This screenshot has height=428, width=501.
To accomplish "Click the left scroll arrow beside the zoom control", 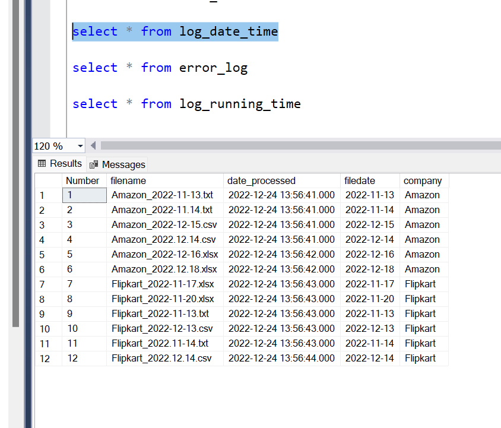I will [92, 145].
